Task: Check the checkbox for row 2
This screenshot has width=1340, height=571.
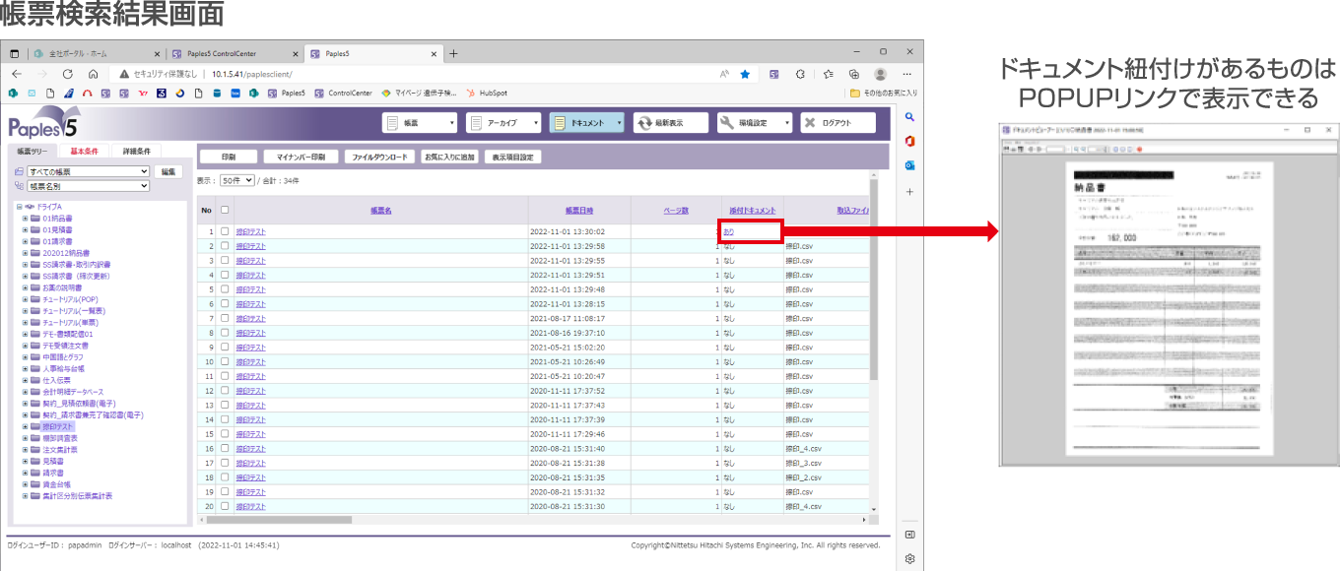Action: pos(226,246)
